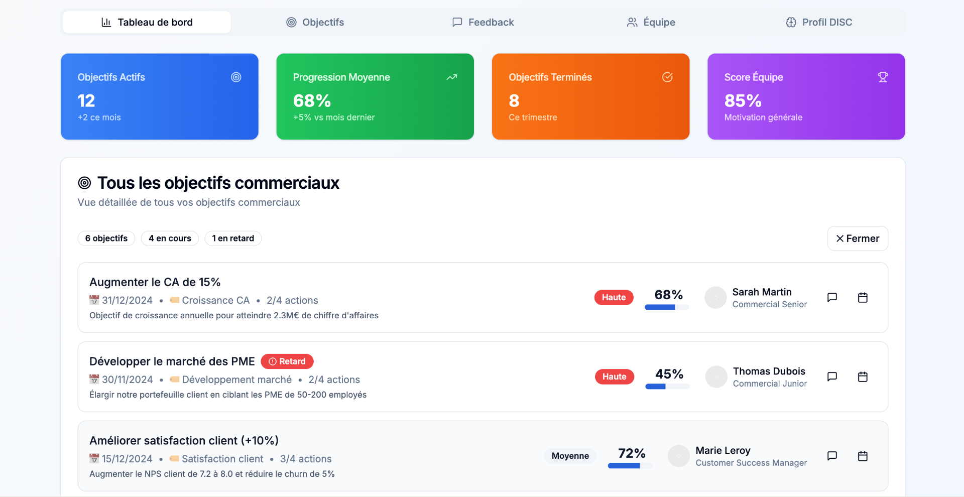The width and height of the screenshot is (964, 497).
Task: Close the objectives panel with Fermer
Action: point(858,238)
